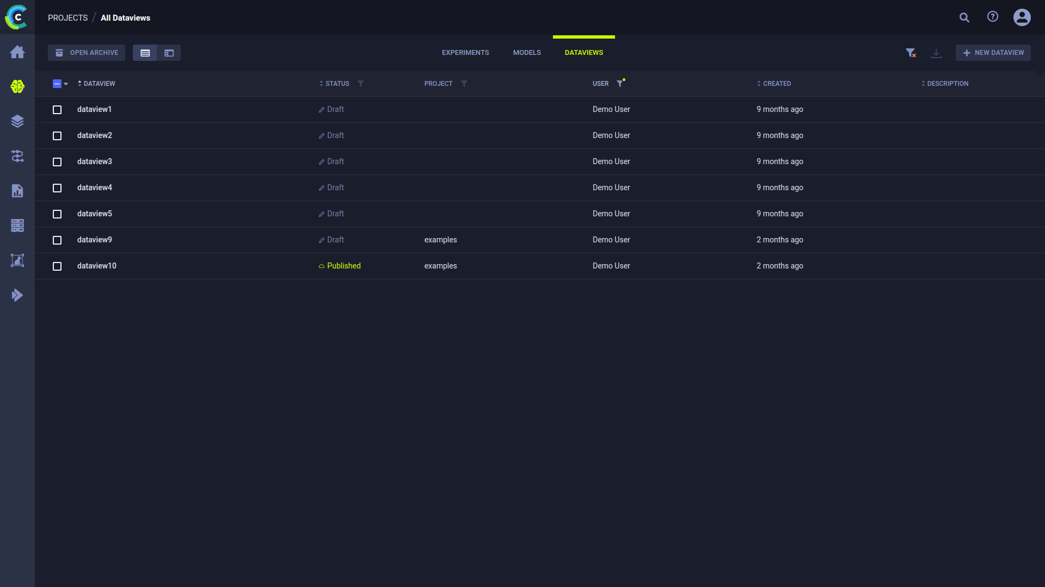Open the help question mark icon
Viewport: 1045px width, 587px height.
coord(993,17)
